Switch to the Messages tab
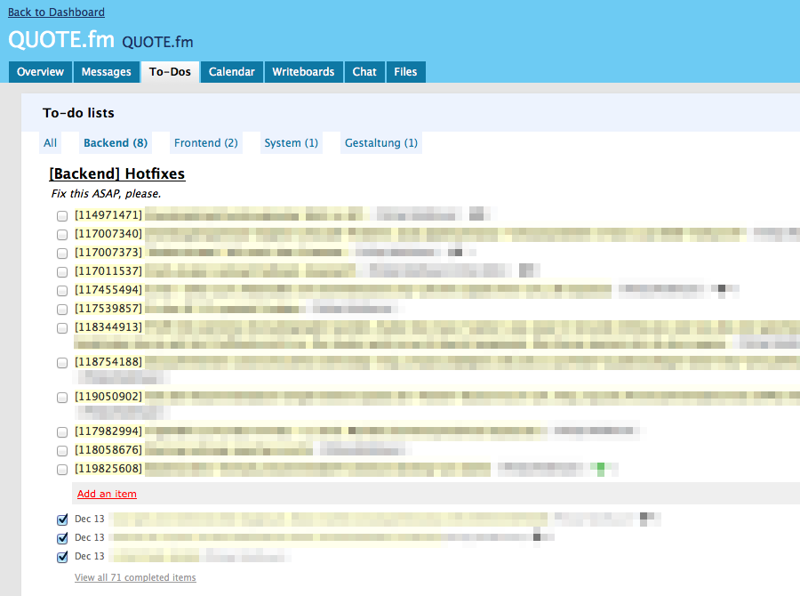The image size is (800, 596). click(x=106, y=72)
